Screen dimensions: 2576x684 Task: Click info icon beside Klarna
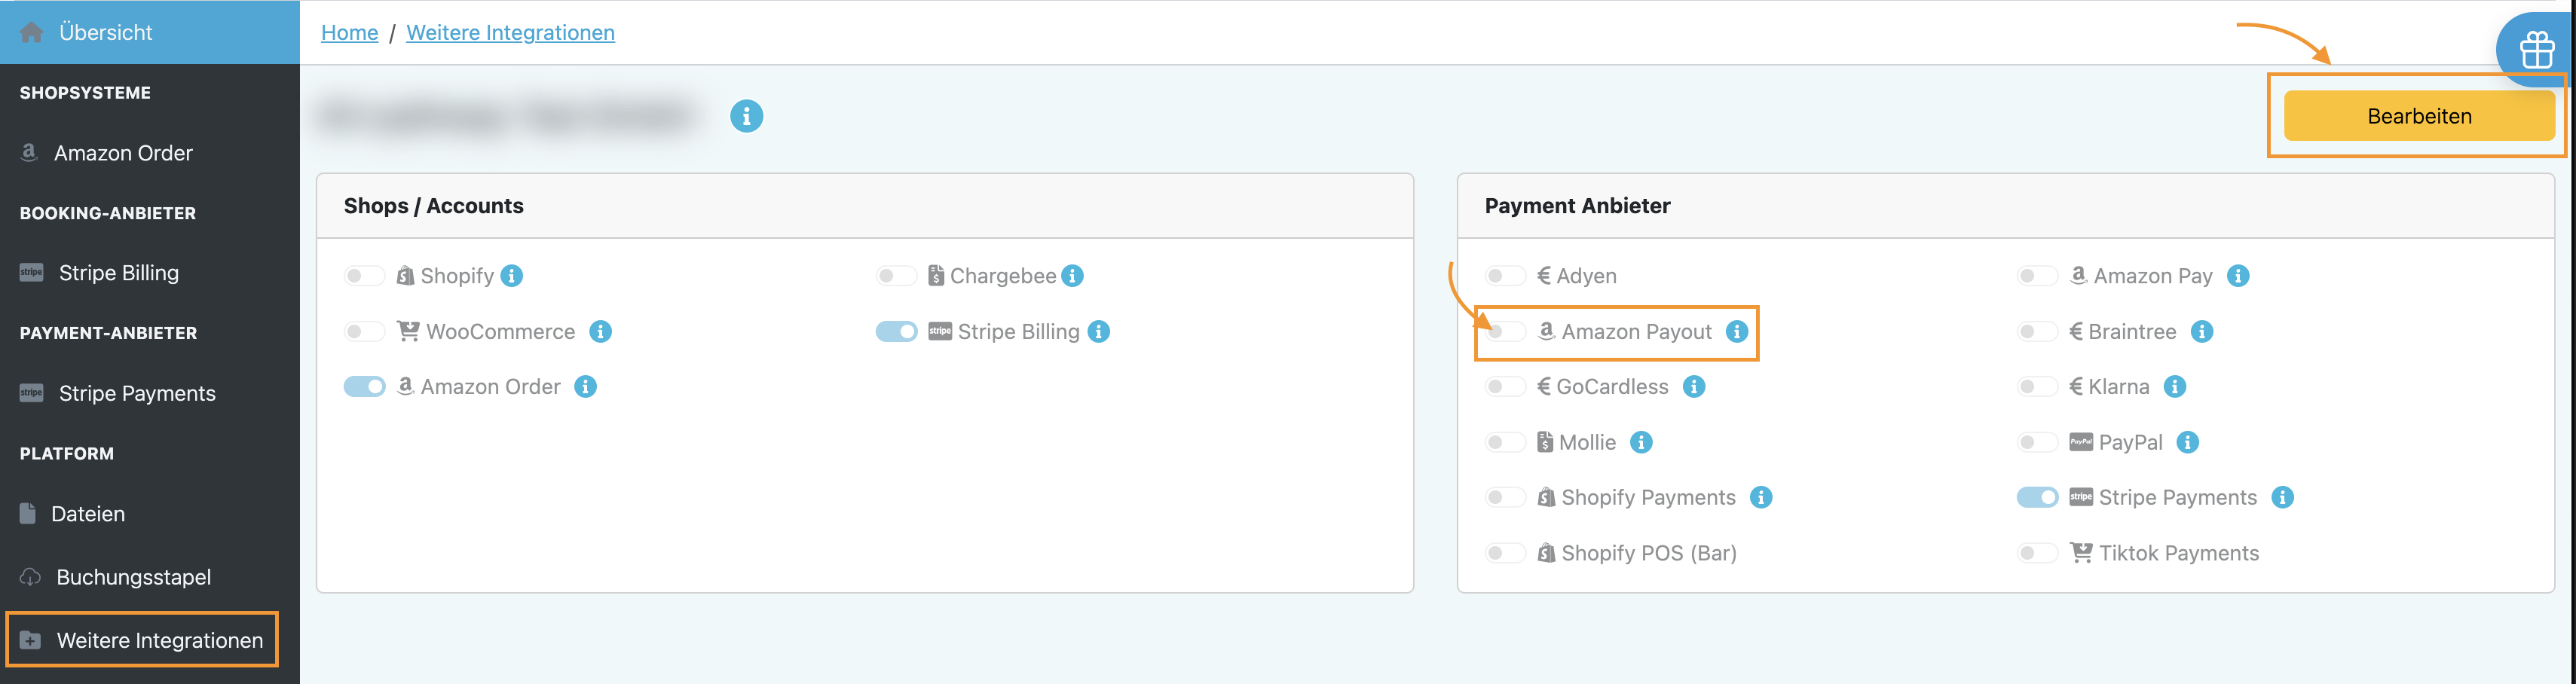(2175, 387)
